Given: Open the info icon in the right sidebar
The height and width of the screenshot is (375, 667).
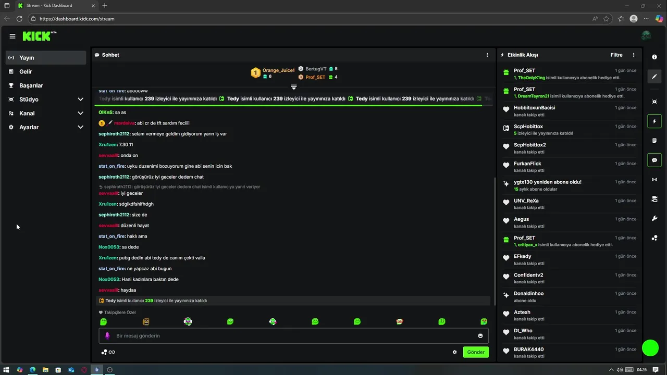Looking at the screenshot, I should [x=654, y=57].
